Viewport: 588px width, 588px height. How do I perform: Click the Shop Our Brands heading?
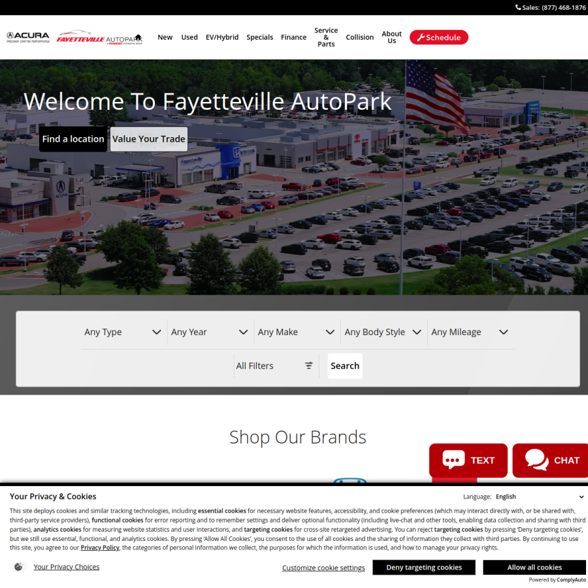[x=298, y=437]
